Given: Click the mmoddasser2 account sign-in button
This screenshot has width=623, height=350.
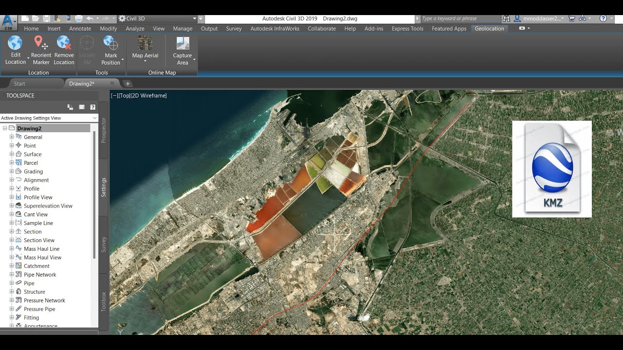Looking at the screenshot, I should point(538,18).
